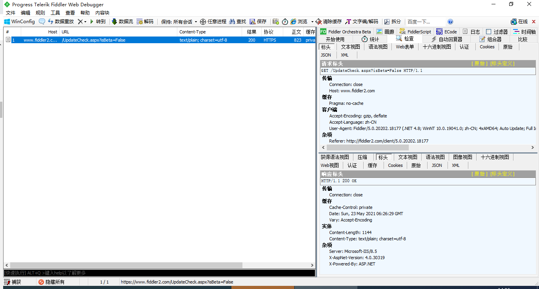Switch to Fiddler Orchestra Beta tab
Viewport: 539px width, 289px height.
point(346,31)
